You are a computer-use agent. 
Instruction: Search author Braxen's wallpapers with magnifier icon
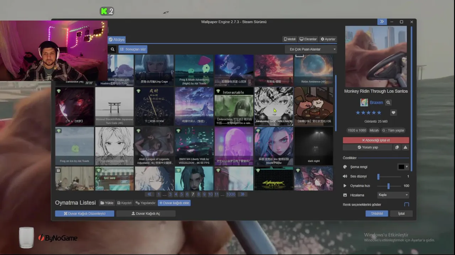coord(389,102)
